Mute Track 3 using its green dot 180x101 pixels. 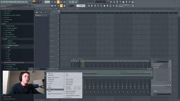point(58,29)
